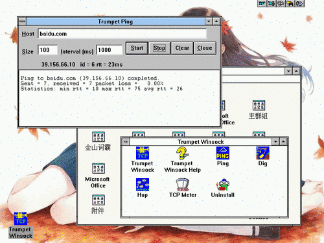Image resolution: width=324 pixels, height=243 pixels.
Task: Click the Close button in Ping
Action: coord(205,48)
